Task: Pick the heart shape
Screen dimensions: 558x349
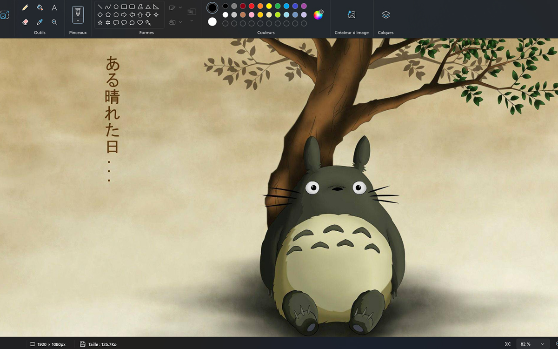Action: coord(140,22)
